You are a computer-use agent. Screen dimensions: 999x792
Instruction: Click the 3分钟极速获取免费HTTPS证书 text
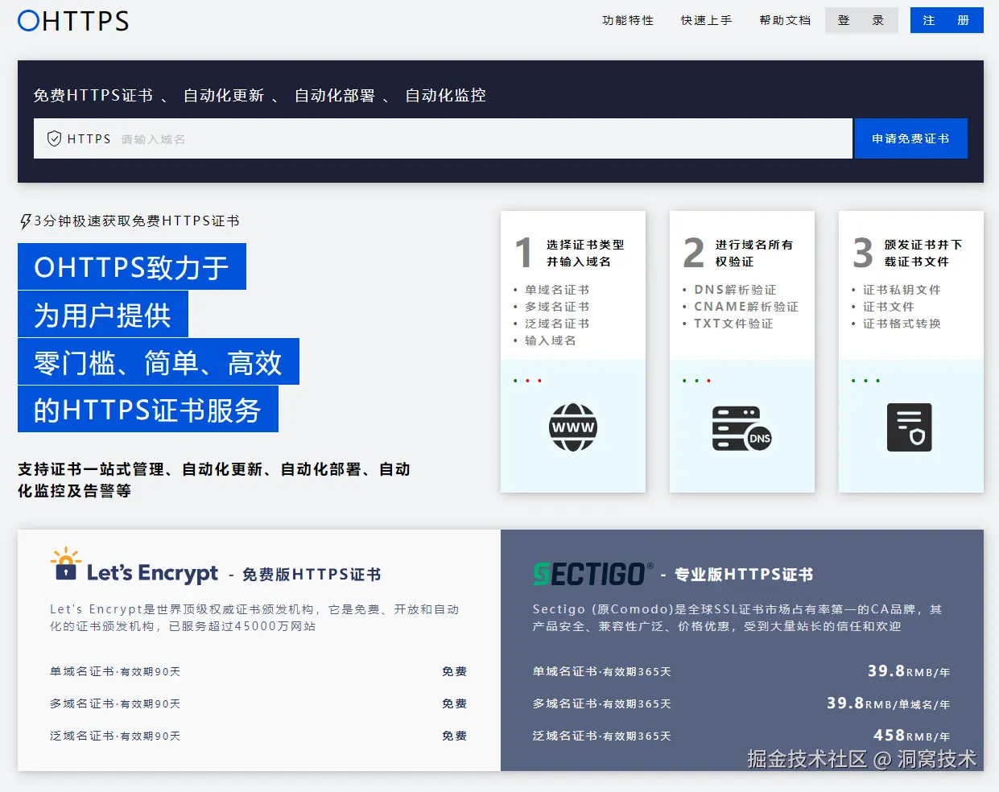(137, 221)
